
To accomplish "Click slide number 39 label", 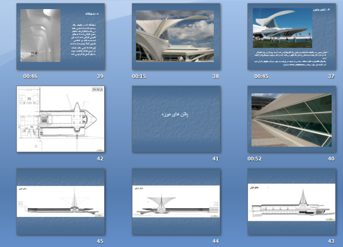I will [x=100, y=76].
